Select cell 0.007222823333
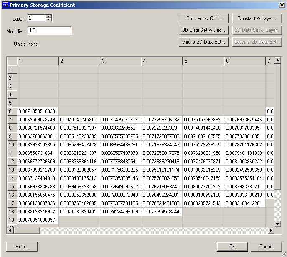 (x=162, y=128)
